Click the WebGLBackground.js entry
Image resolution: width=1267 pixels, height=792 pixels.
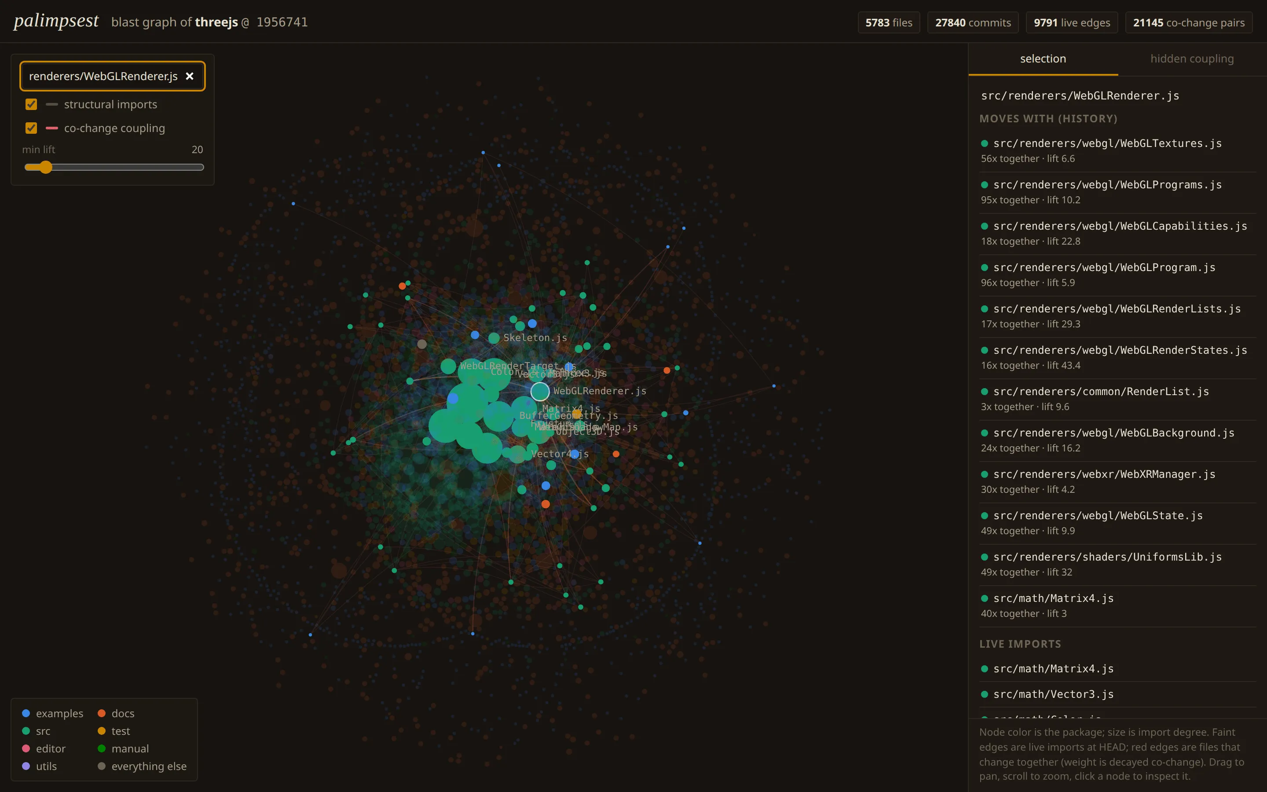click(1117, 440)
